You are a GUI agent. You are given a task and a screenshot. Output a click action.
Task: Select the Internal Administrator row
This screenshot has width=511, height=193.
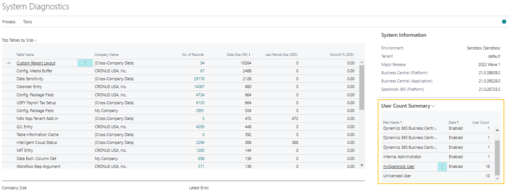coord(402,157)
